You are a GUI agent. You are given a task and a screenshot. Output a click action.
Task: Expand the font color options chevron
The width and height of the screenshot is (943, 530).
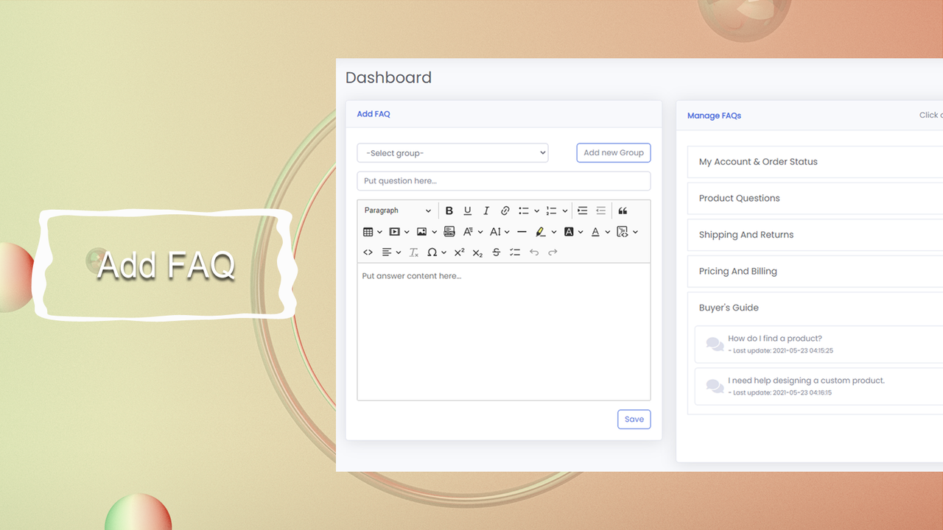click(x=606, y=231)
